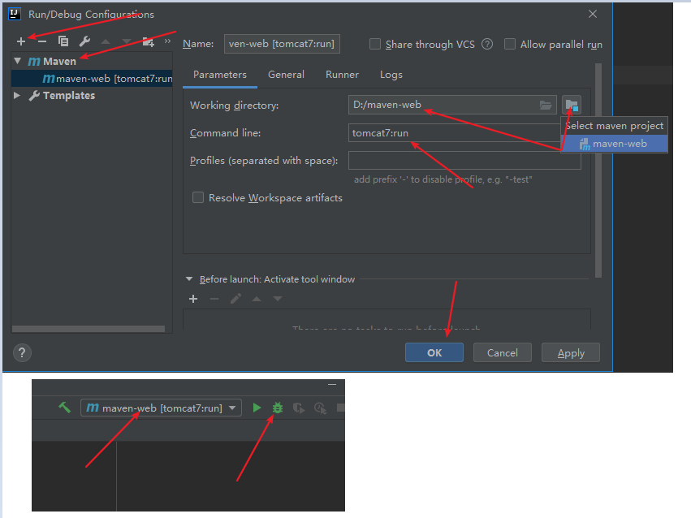Run maven-web with the green play icon

click(x=257, y=408)
